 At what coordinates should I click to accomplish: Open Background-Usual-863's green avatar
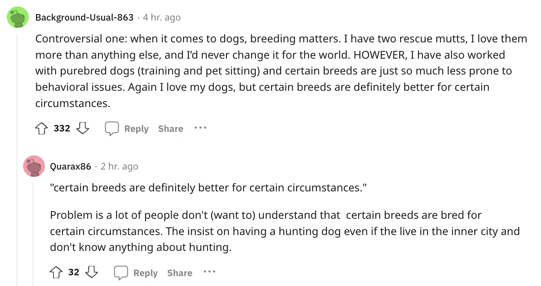18,17
